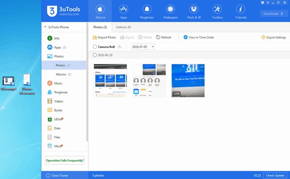Viewport: 290px width, 179px height.
Task: Open iPhone New.mov desktop file
Action: [x=27, y=84]
